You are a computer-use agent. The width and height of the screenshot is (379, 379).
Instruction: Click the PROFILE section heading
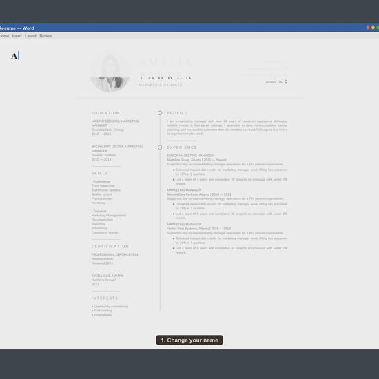[177, 113]
